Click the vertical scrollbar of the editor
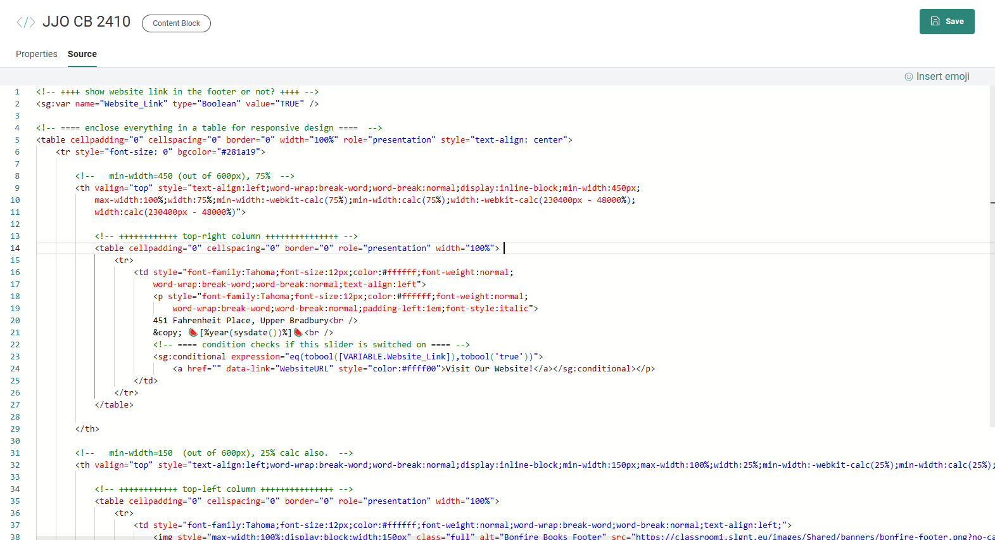Screen dimensions: 995x540 coord(992,254)
